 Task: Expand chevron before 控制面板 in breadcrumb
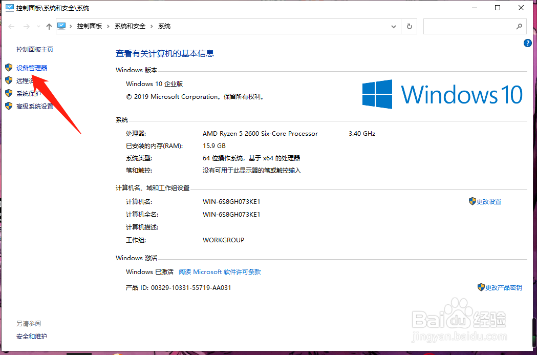pos(71,27)
